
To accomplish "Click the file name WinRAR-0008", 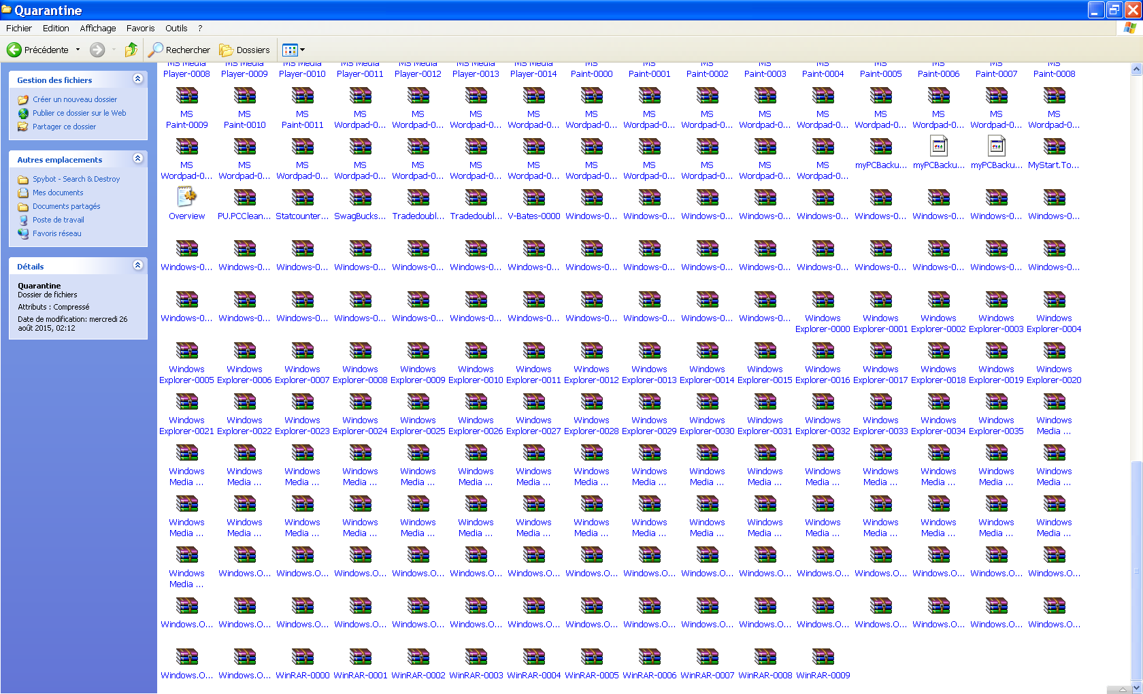I will coord(765,676).
